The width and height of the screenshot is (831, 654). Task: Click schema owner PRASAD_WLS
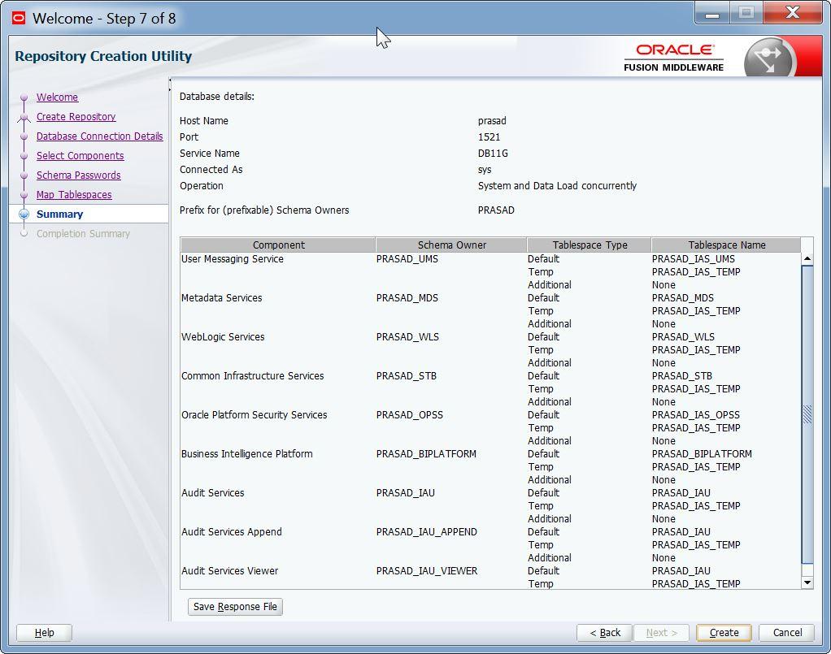point(407,337)
